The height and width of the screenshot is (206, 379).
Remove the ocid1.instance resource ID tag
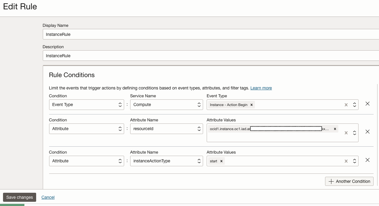(x=335, y=129)
